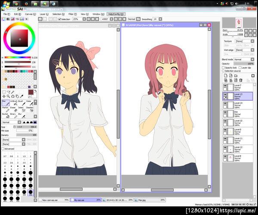
Task: Open the File menu
Action: point(7,14)
